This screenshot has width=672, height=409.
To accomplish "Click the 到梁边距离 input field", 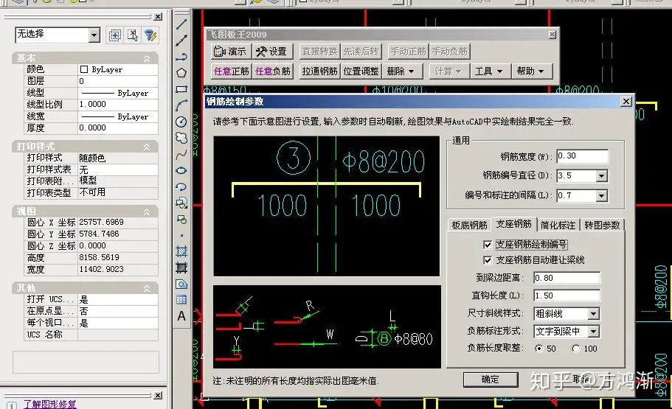I will tap(567, 278).
